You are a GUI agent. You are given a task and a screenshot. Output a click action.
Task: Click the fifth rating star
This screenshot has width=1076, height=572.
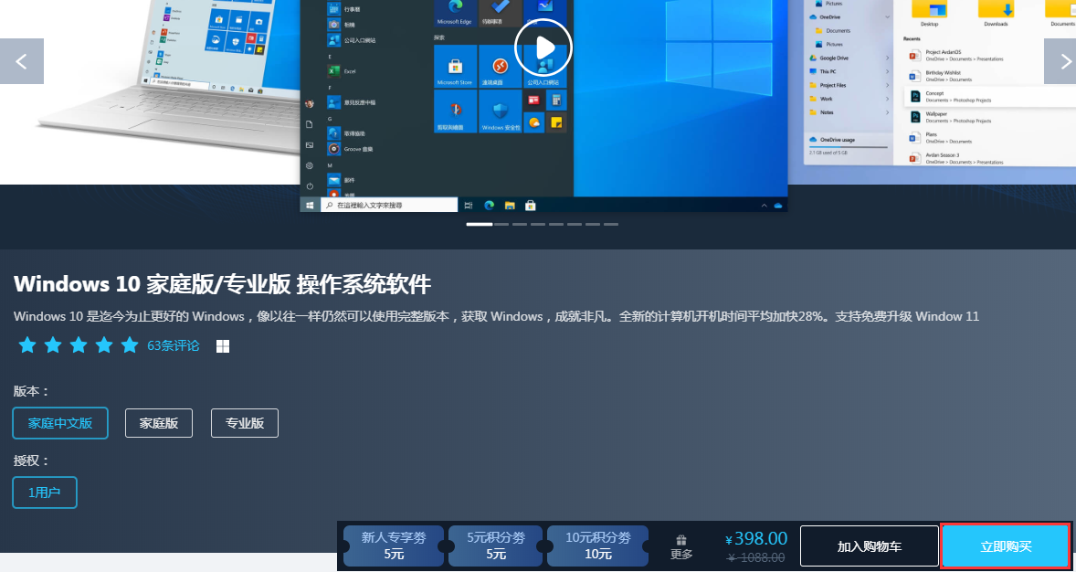(x=130, y=345)
